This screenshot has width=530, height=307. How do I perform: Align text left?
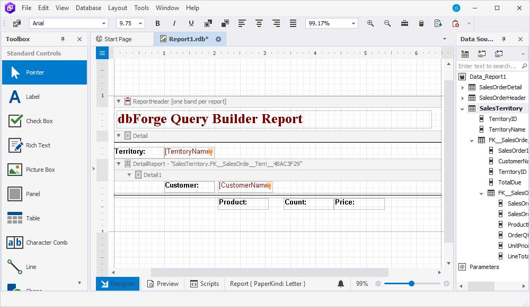point(242,23)
